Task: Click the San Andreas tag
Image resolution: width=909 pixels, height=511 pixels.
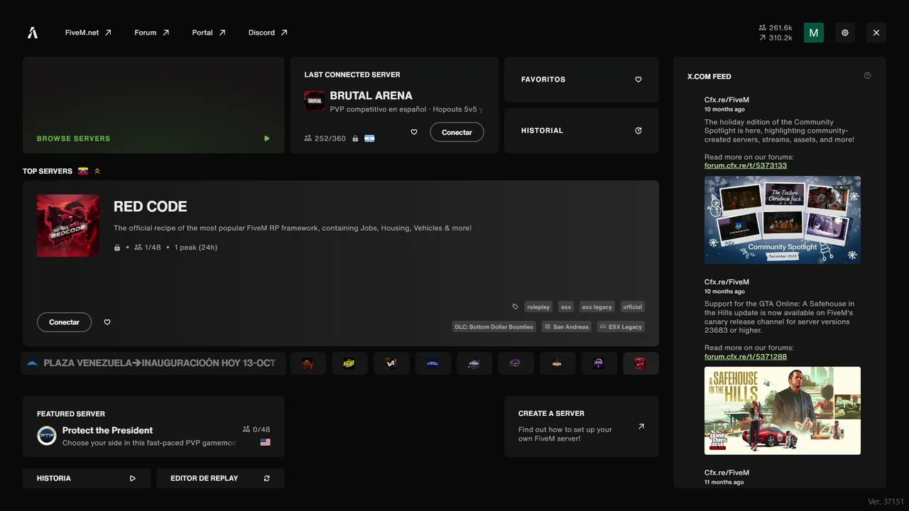Action: click(x=566, y=326)
